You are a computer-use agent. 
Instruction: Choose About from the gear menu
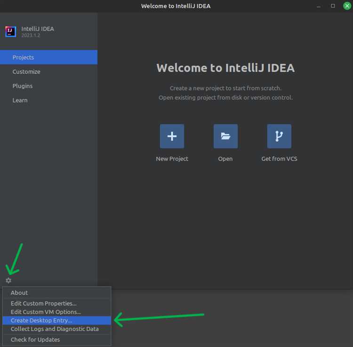point(19,293)
